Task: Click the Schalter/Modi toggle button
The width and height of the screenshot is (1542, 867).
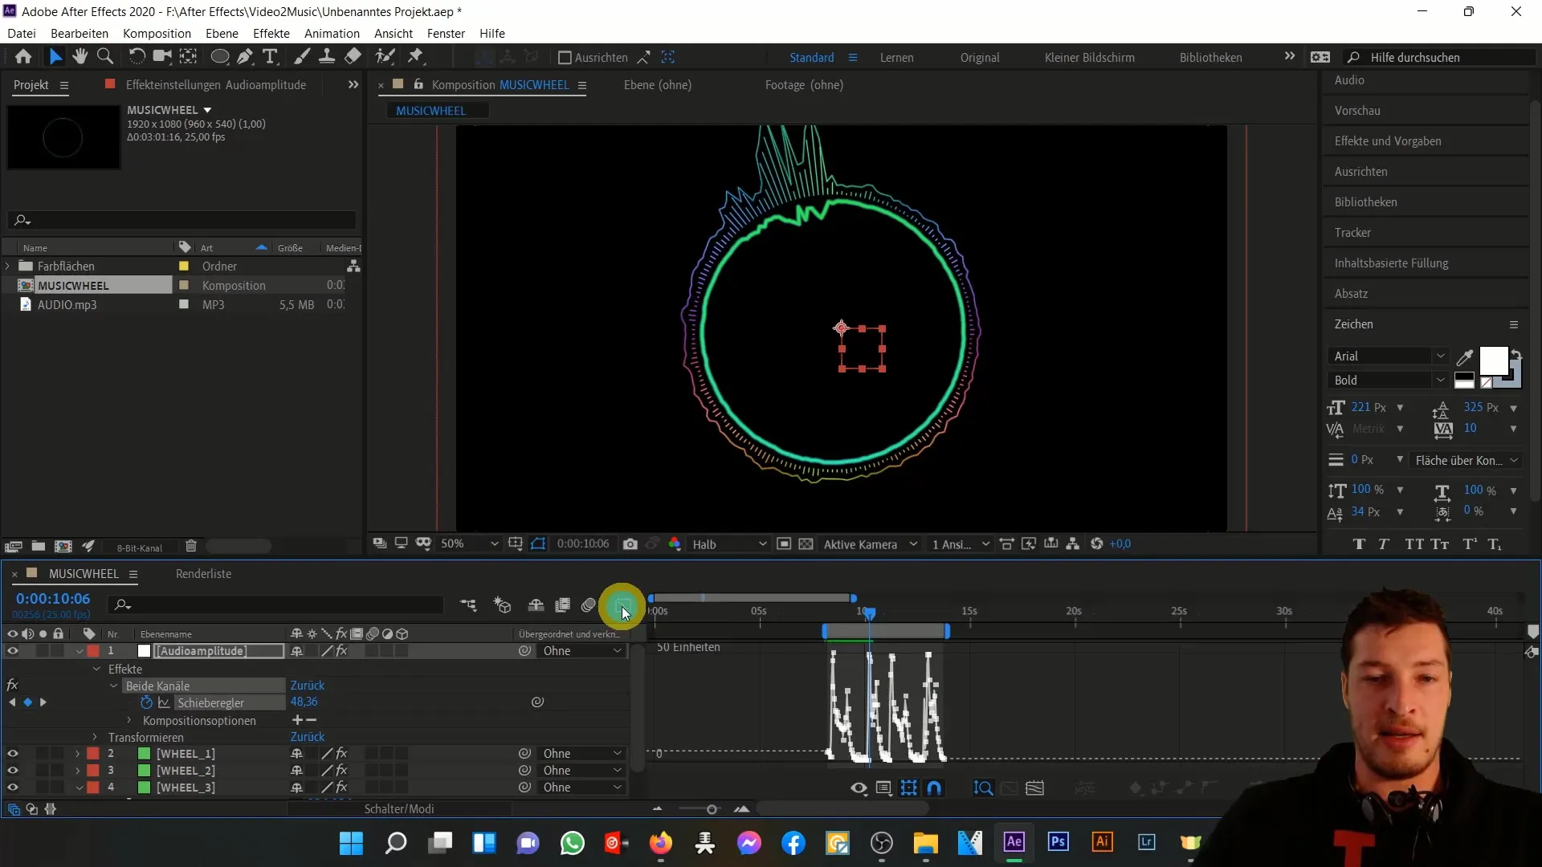Action: (x=399, y=809)
